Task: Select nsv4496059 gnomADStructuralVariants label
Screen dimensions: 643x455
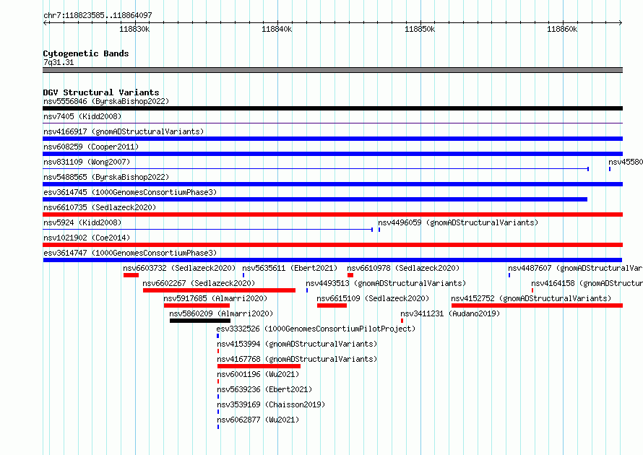Action: (458, 222)
